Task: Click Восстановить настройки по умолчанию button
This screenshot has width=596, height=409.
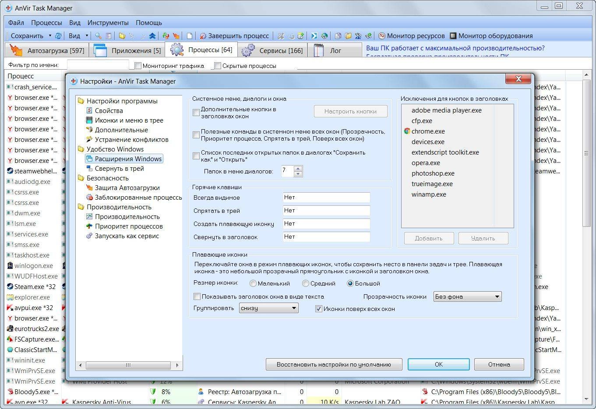Action: (334, 364)
